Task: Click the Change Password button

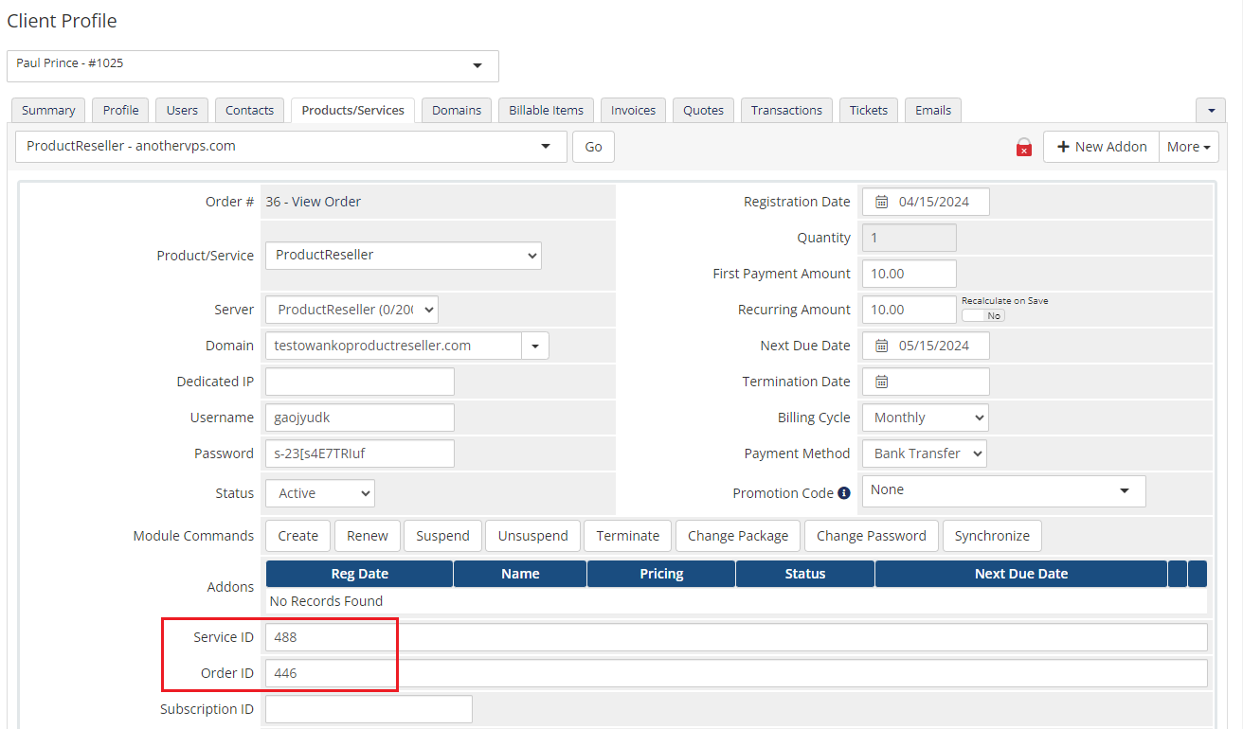Action: [x=872, y=536]
